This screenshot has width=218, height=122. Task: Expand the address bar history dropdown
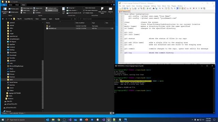[x=72, y=19]
